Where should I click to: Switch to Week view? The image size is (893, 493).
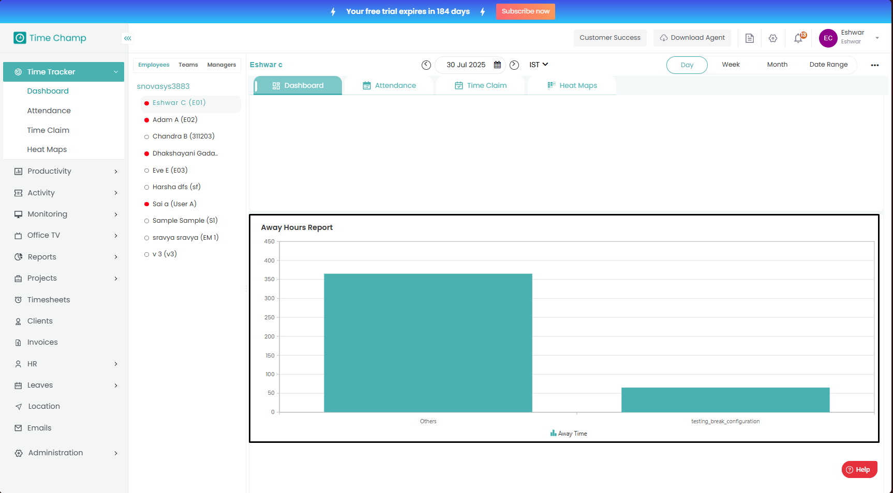click(x=731, y=65)
